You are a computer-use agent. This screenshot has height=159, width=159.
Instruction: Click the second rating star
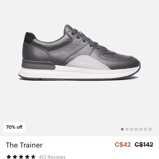[x=15, y=157]
